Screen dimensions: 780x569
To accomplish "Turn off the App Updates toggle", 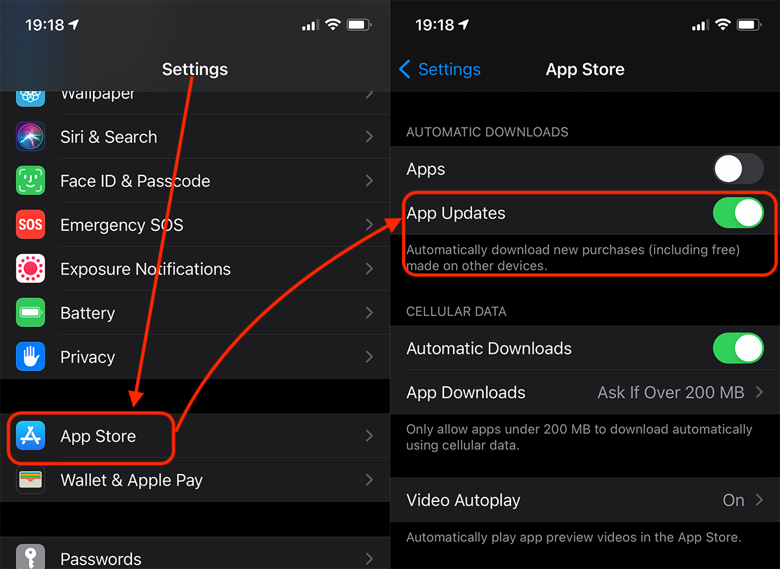I will 738,213.
